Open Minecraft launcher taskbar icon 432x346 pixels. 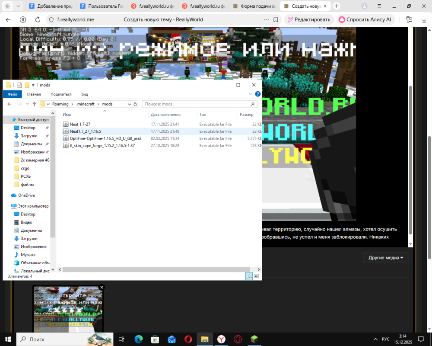pyautogui.click(x=254, y=339)
